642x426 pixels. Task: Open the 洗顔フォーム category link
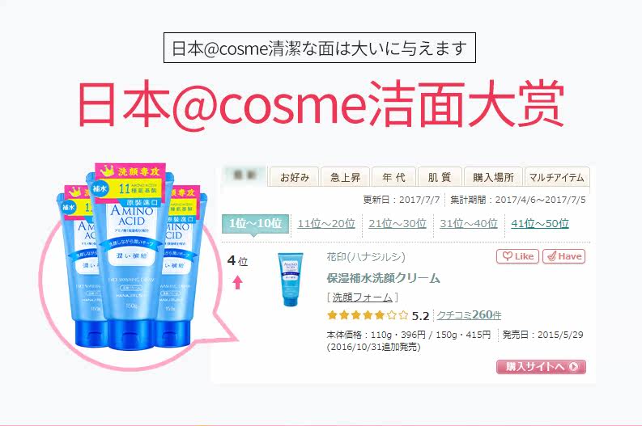point(362,297)
